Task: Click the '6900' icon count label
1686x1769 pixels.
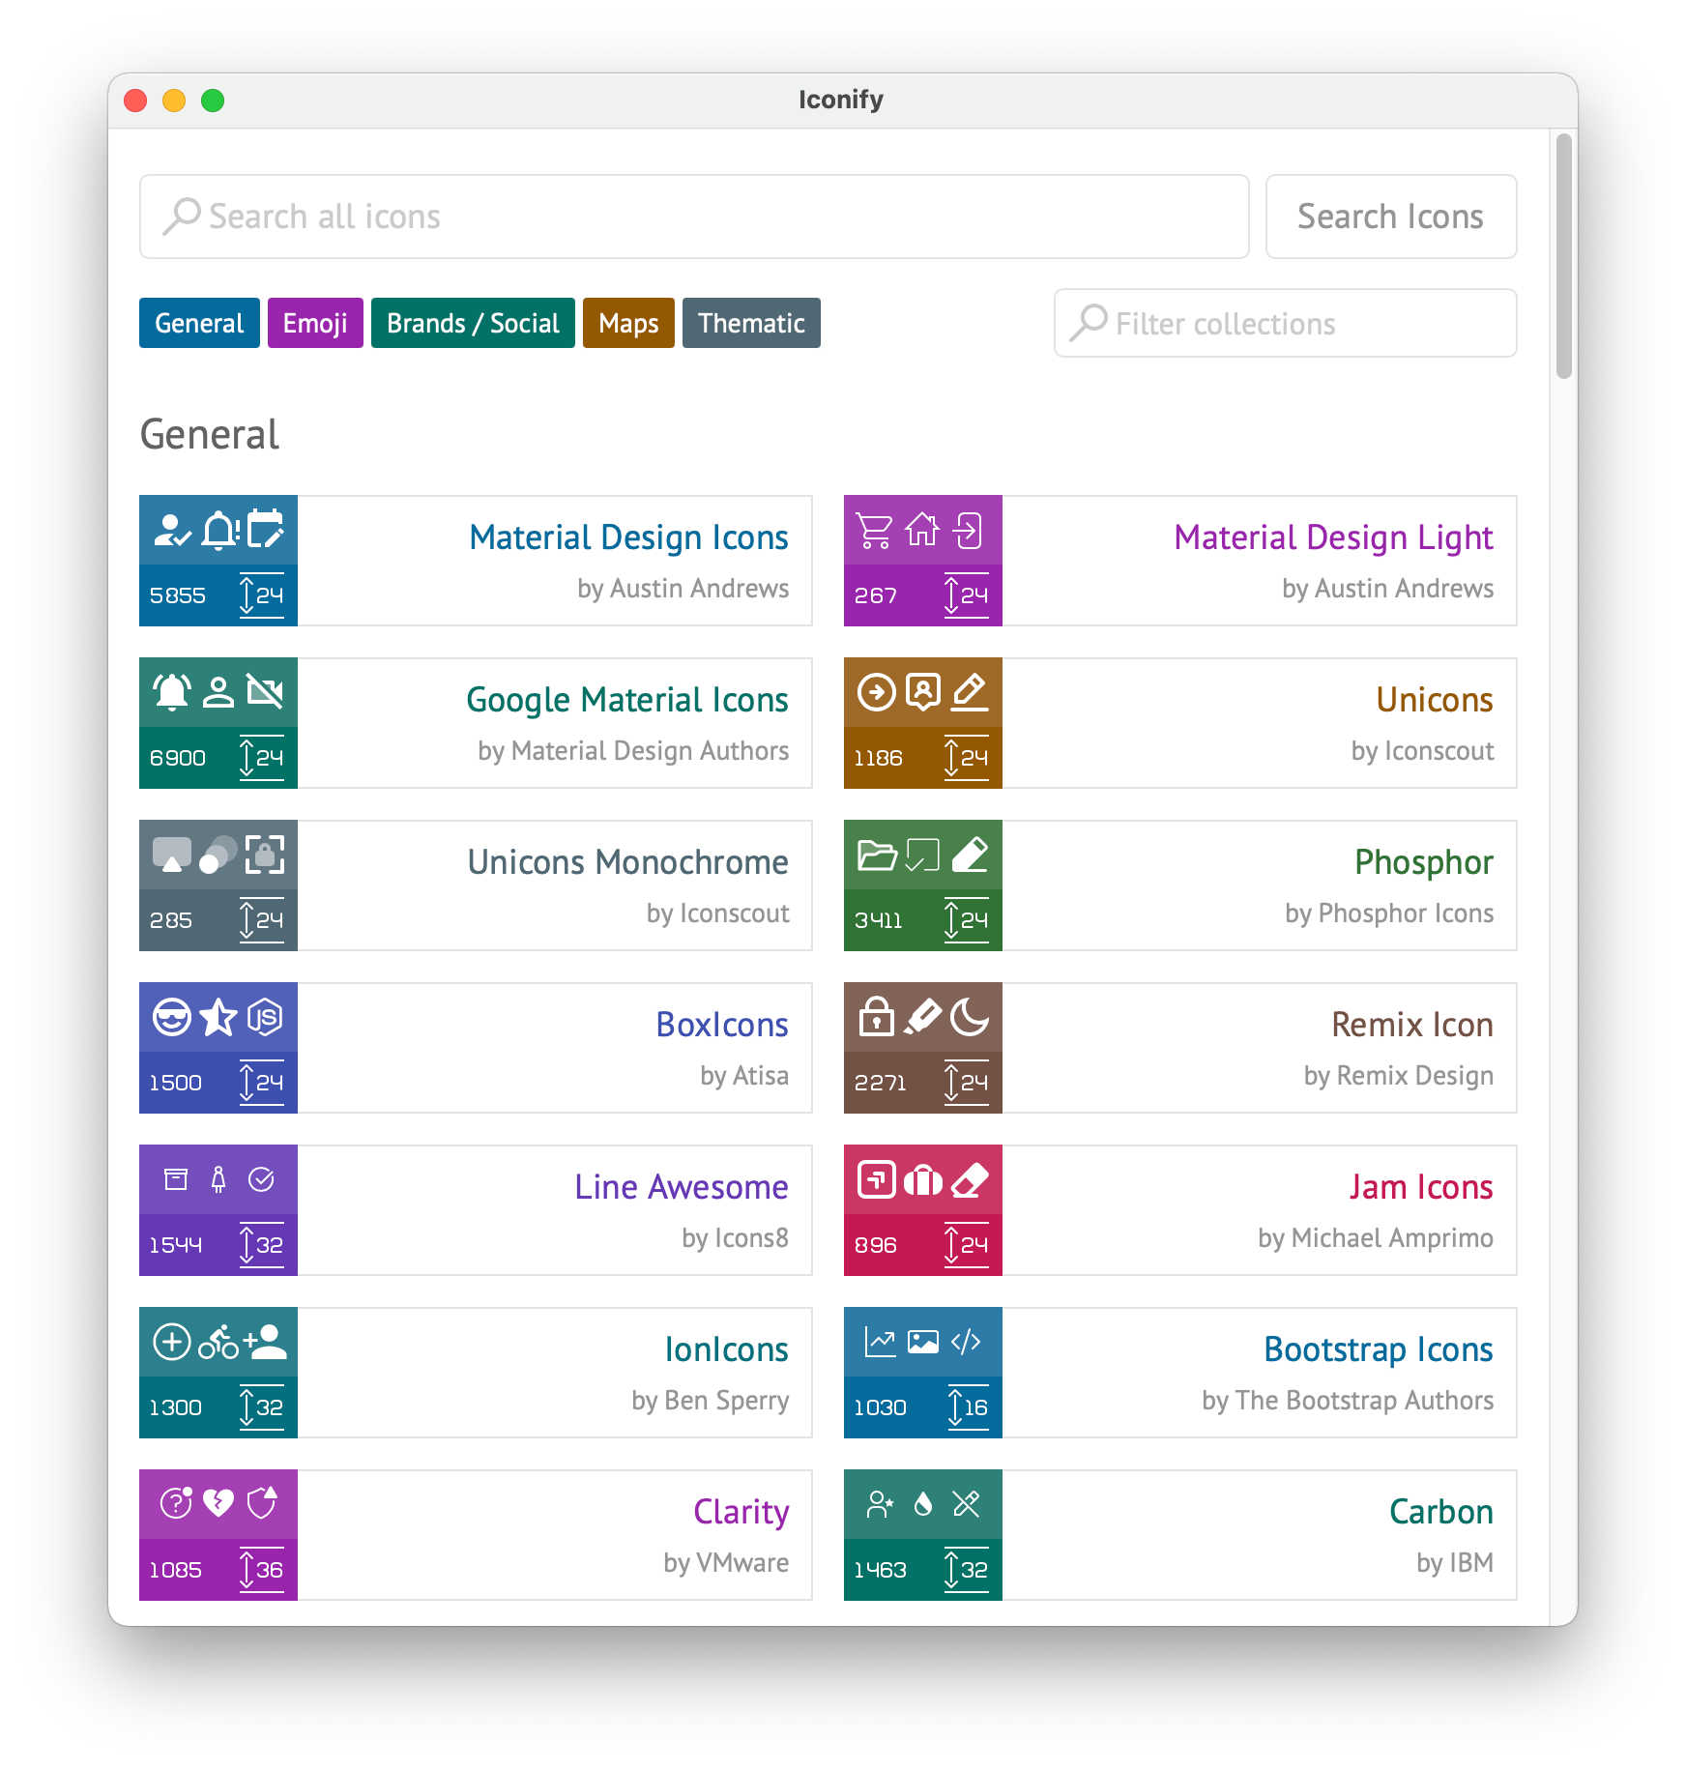Action: (x=178, y=758)
